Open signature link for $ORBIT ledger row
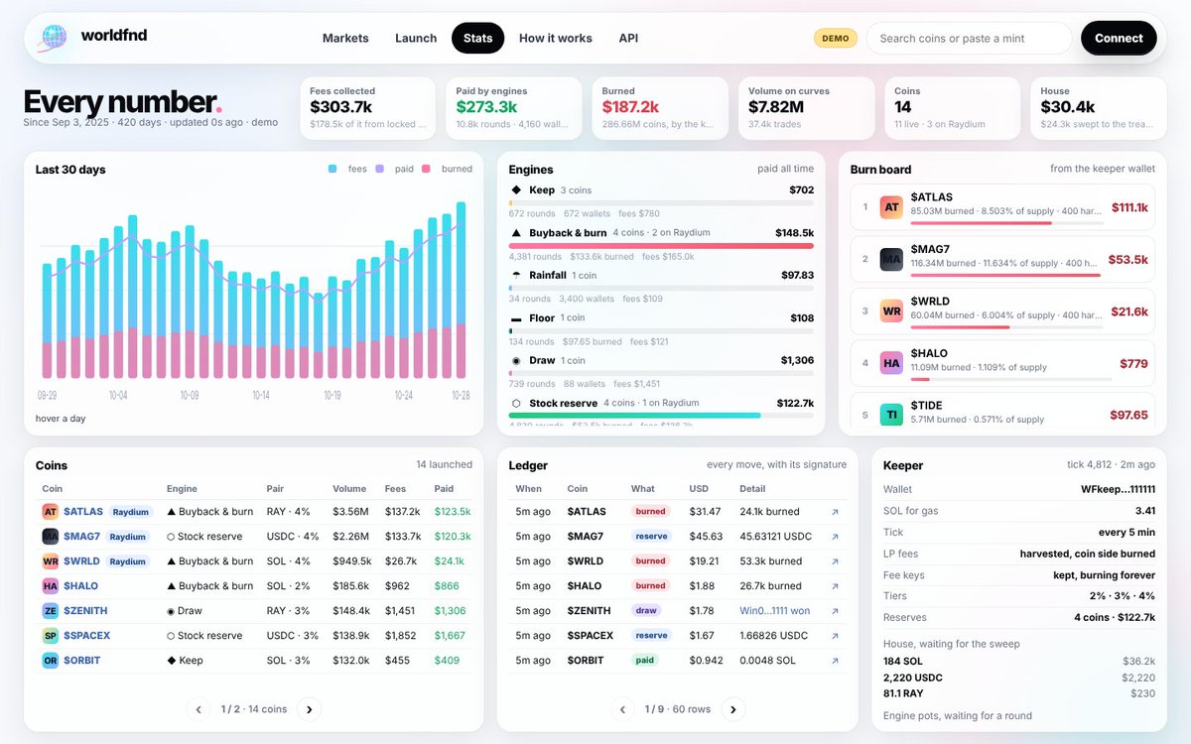 (x=835, y=661)
